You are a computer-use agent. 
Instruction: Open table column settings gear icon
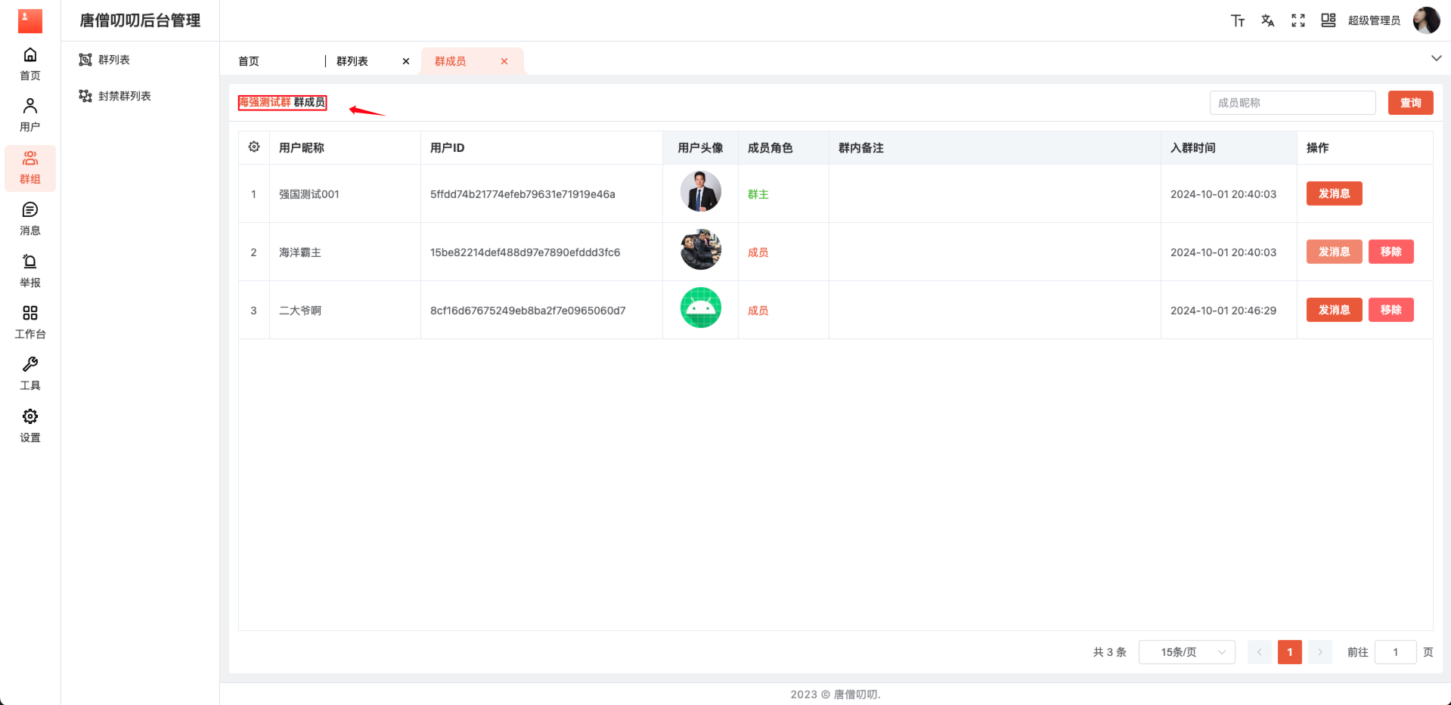coord(254,147)
